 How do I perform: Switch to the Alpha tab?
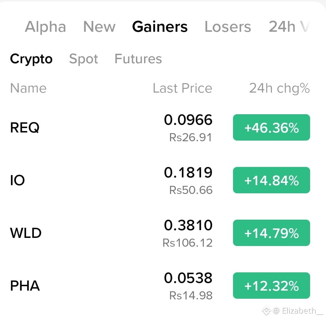point(45,27)
